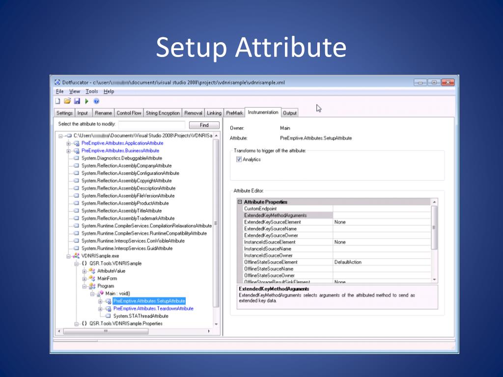Image resolution: width=503 pixels, height=377 pixels.
Task: Open the File menu
Action: (59, 91)
